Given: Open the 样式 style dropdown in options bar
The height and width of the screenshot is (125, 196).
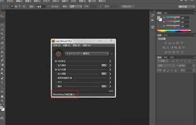Looking at the screenshot, I should [x=75, y=6].
